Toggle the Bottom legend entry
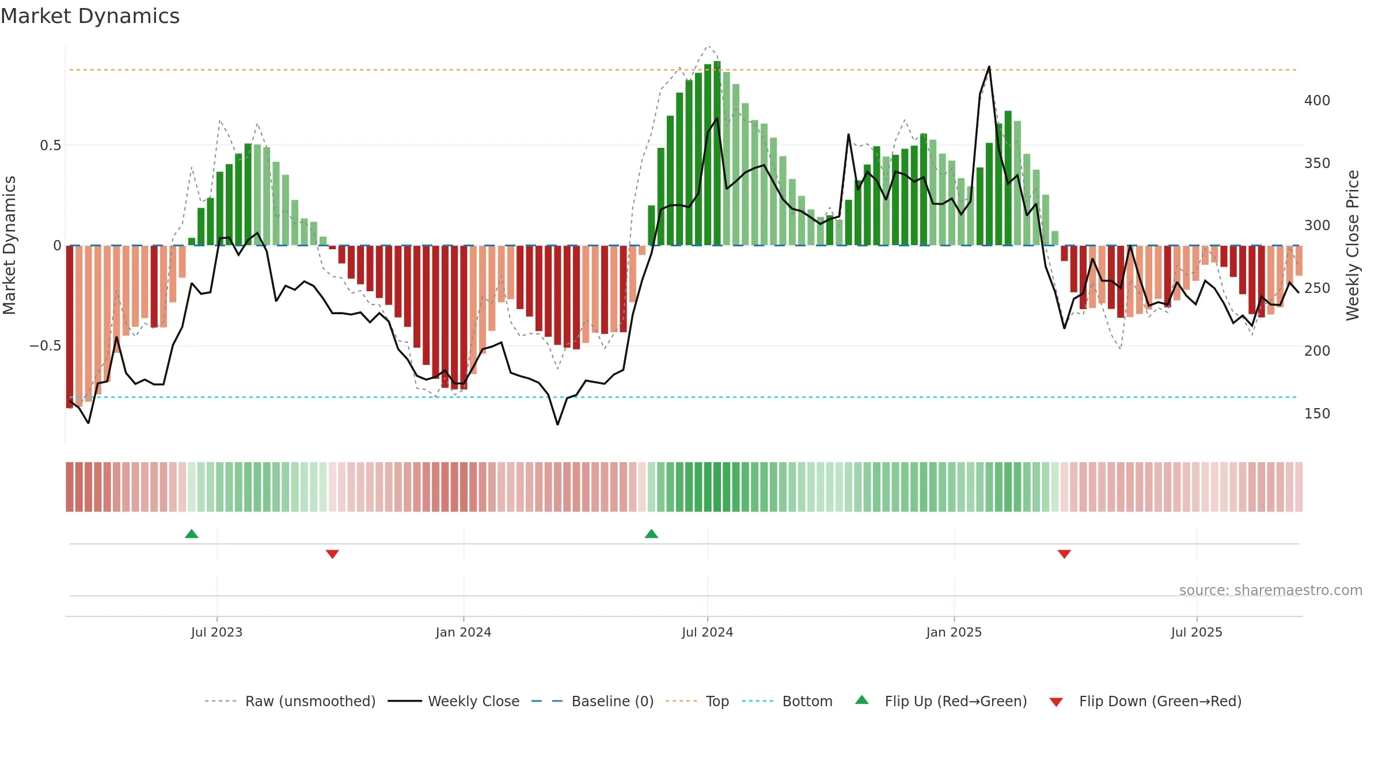Image resolution: width=1382 pixels, height=777 pixels. 787,701
